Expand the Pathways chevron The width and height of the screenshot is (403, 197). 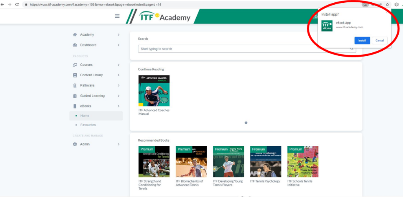(118, 85)
